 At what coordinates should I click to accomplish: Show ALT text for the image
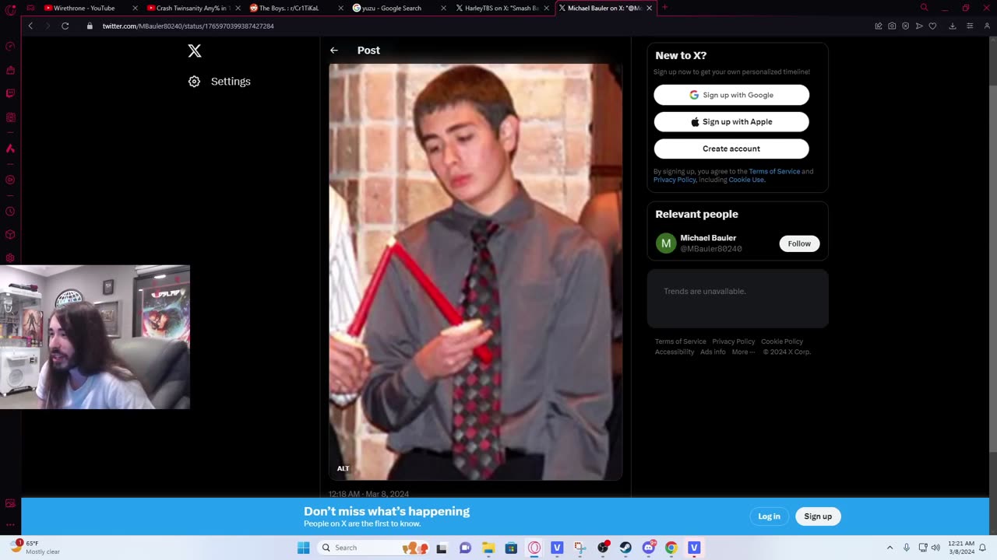pyautogui.click(x=343, y=468)
